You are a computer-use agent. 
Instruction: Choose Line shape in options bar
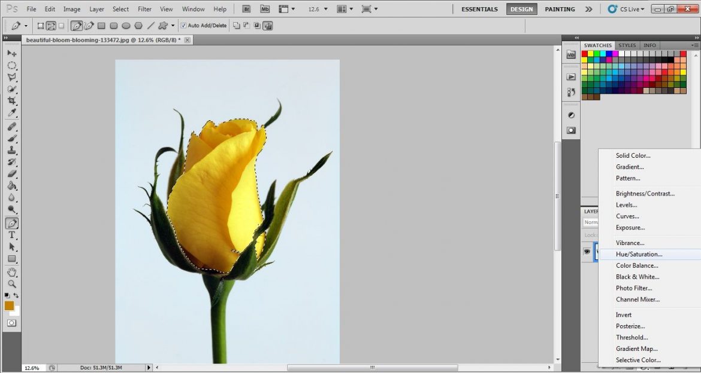tap(151, 26)
